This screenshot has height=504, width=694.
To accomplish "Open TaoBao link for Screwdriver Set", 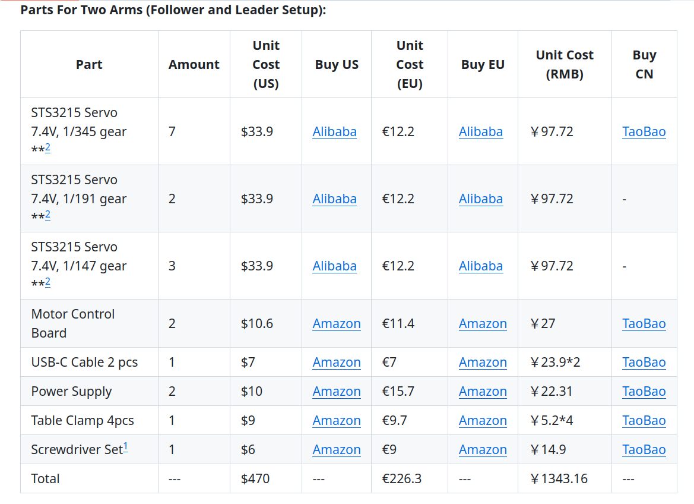I will (x=644, y=450).
